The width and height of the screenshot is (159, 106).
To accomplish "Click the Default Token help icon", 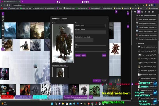I will tap(66, 66).
